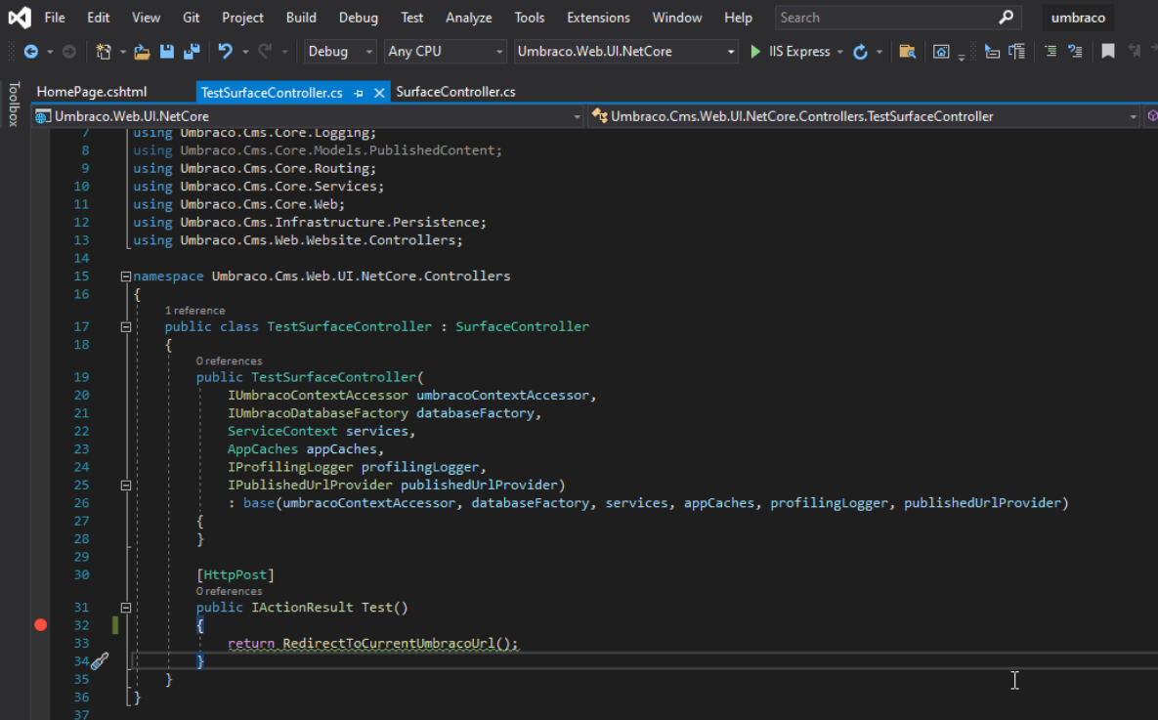This screenshot has width=1158, height=720.
Task: Open the Help menu
Action: pyautogui.click(x=738, y=17)
